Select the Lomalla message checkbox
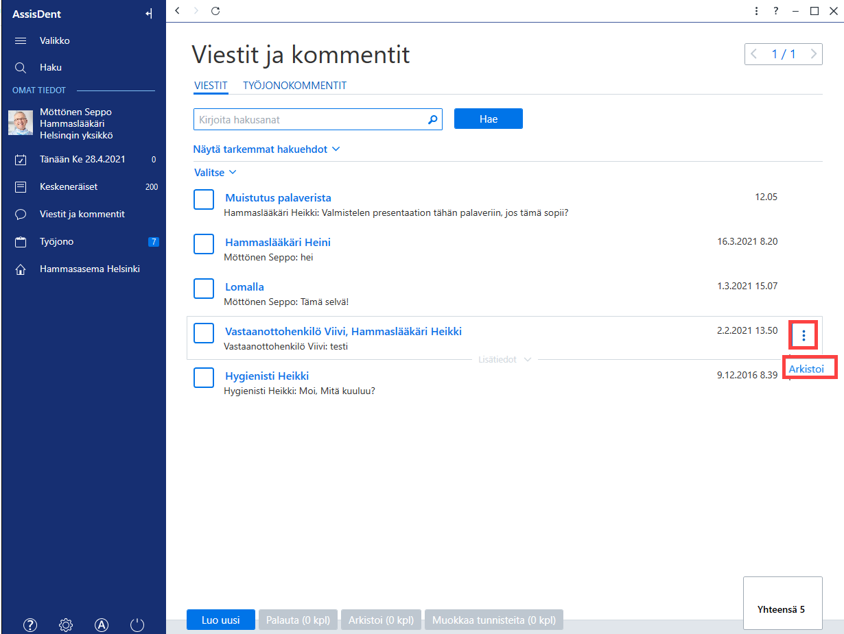 204,288
